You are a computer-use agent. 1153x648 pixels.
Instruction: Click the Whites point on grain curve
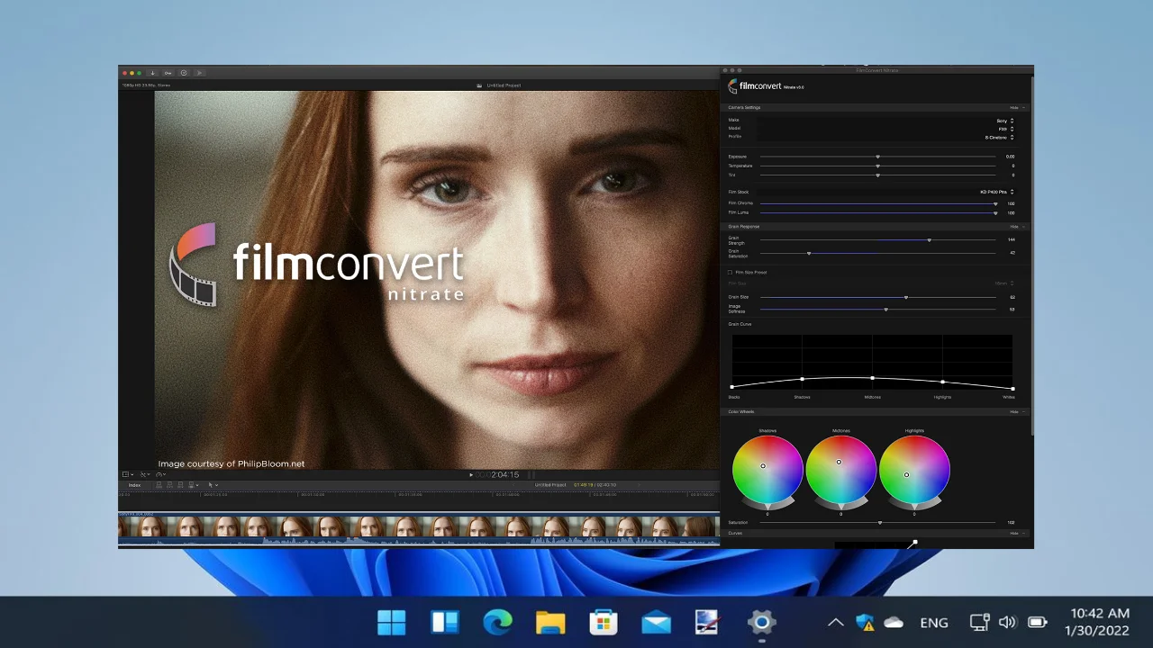tap(1012, 389)
